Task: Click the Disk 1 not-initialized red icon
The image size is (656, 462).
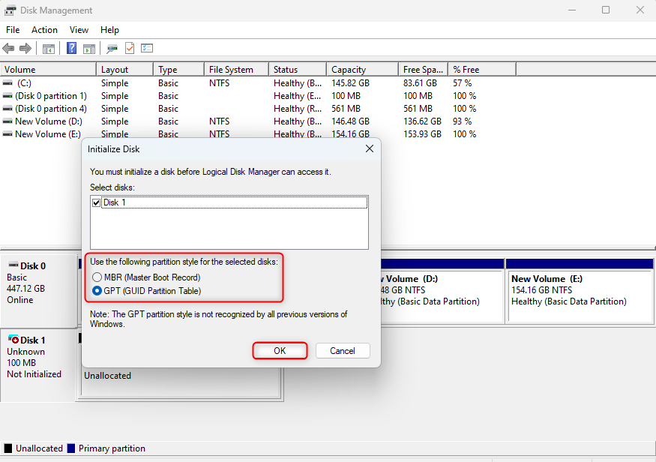Action: (13, 340)
